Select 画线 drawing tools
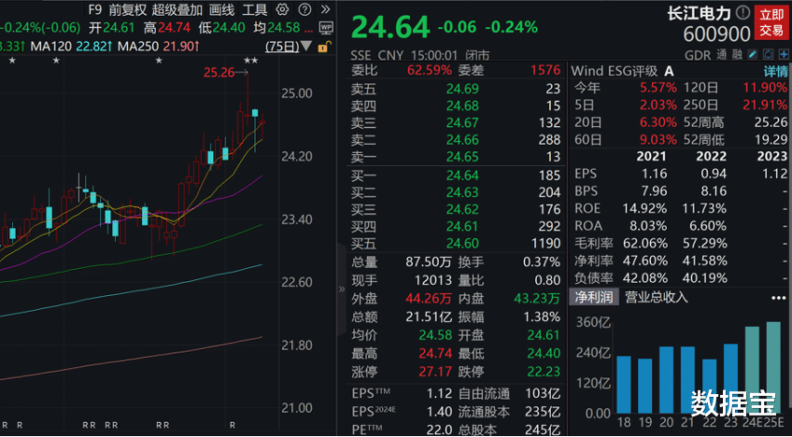 click(x=221, y=9)
